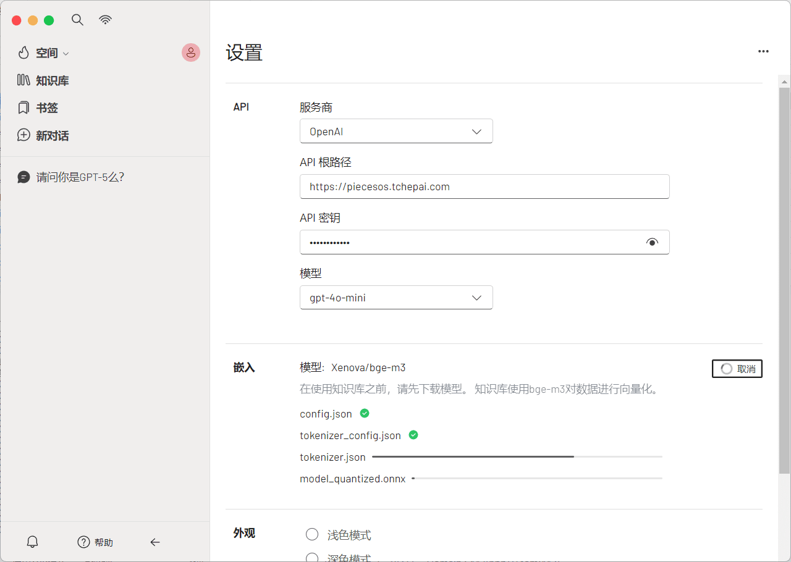791x562 pixels.
Task: Open 书签 in the sidebar
Action: click(46, 108)
